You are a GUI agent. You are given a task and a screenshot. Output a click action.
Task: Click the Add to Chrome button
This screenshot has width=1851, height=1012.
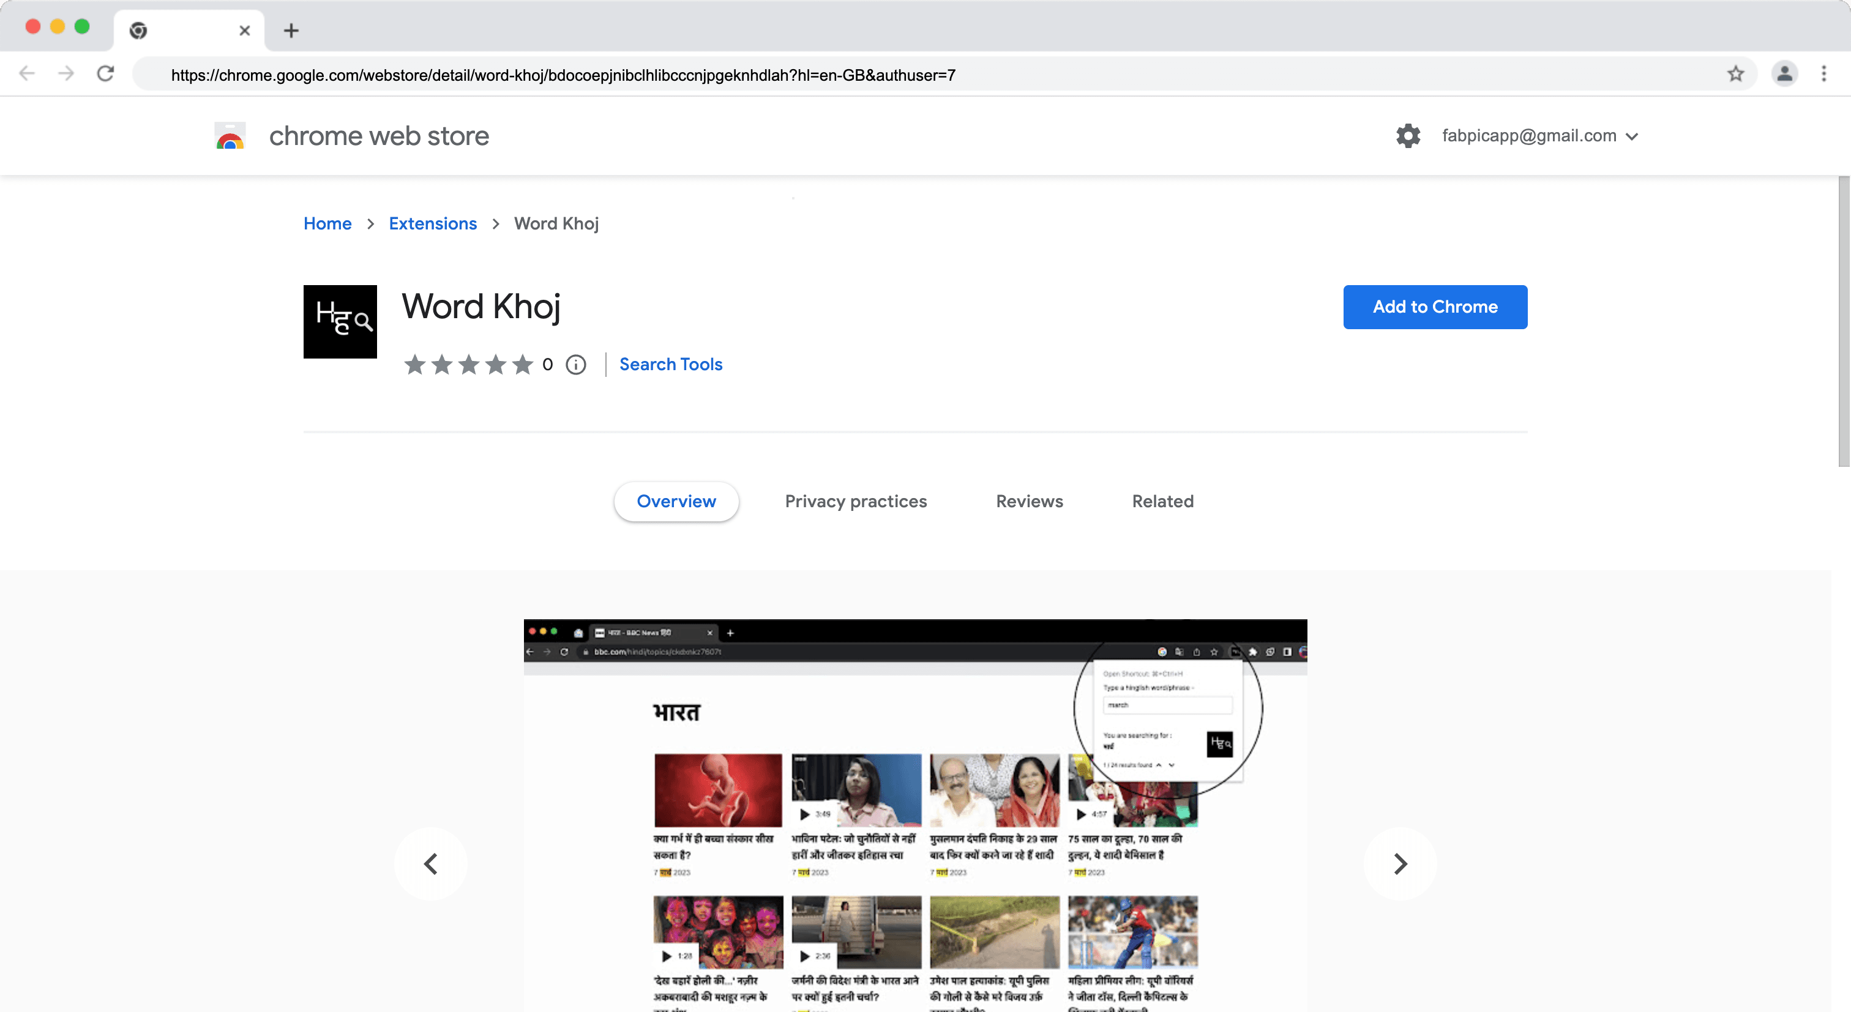(x=1435, y=307)
